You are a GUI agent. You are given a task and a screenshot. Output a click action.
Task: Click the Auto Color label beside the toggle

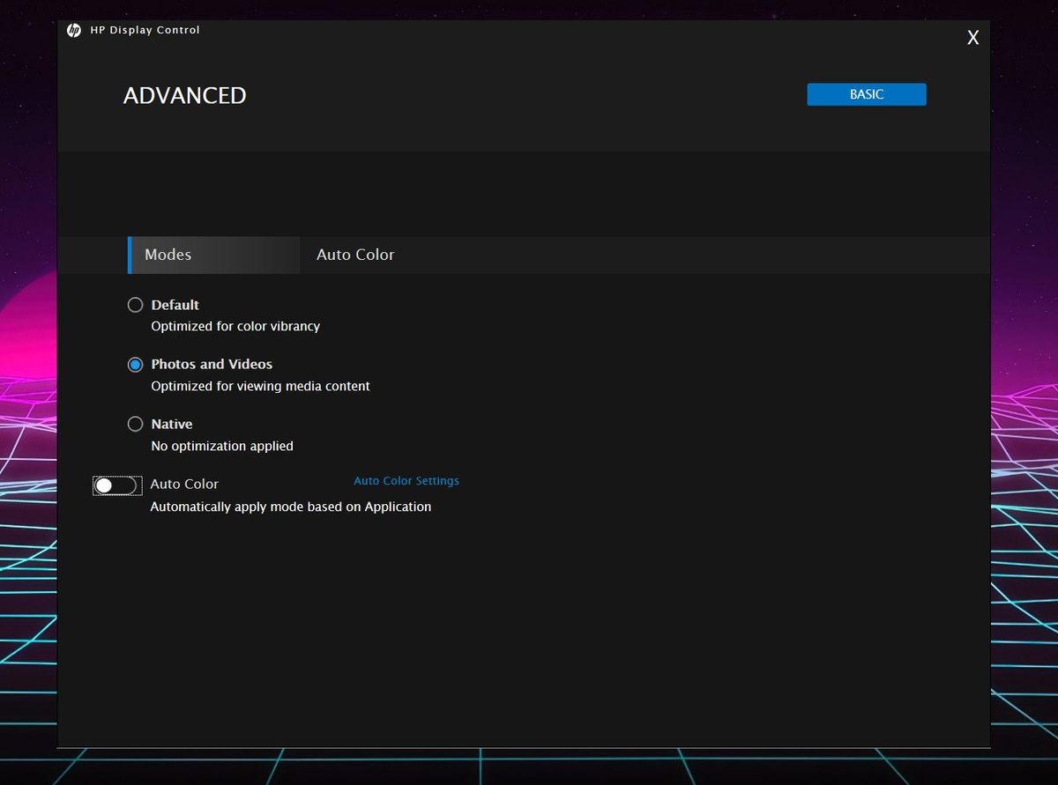[184, 484]
